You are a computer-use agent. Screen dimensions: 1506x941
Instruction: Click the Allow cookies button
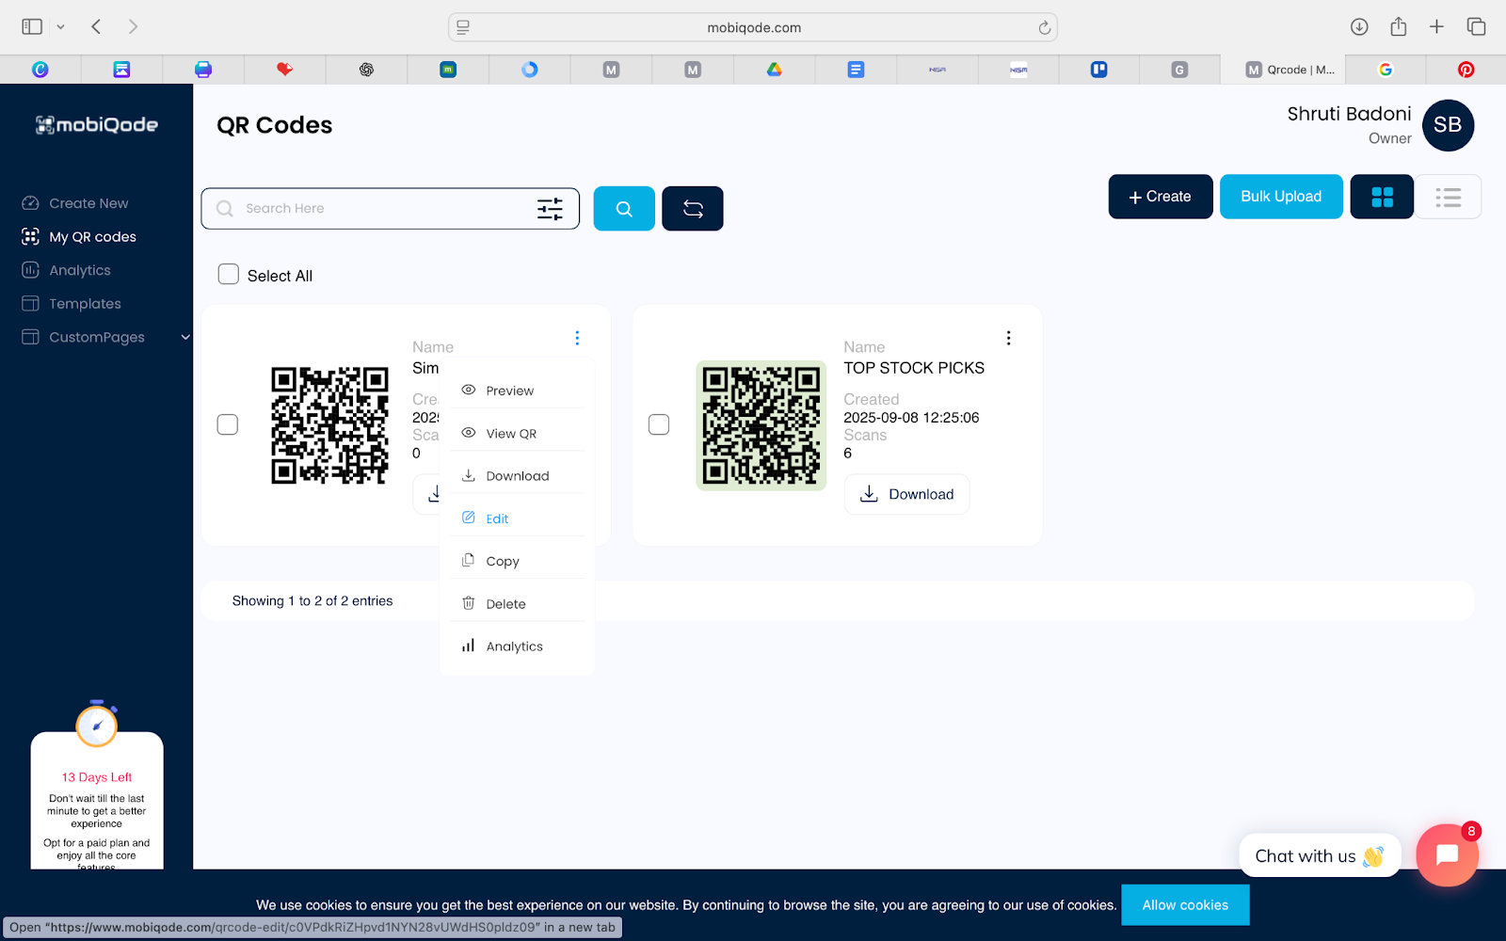1185,904
